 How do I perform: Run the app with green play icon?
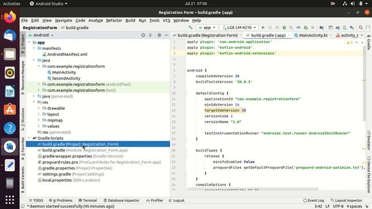coord(263,28)
